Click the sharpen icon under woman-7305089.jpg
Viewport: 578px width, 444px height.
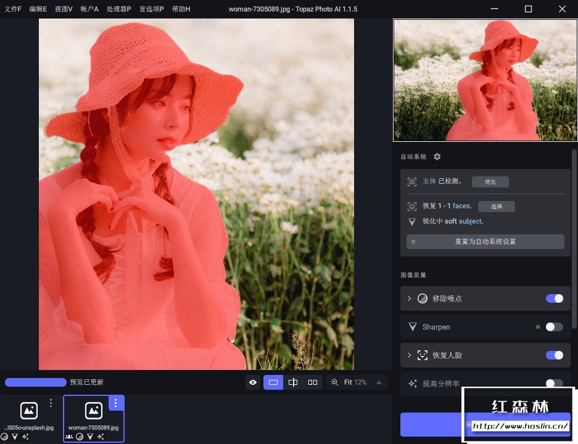coord(90,437)
